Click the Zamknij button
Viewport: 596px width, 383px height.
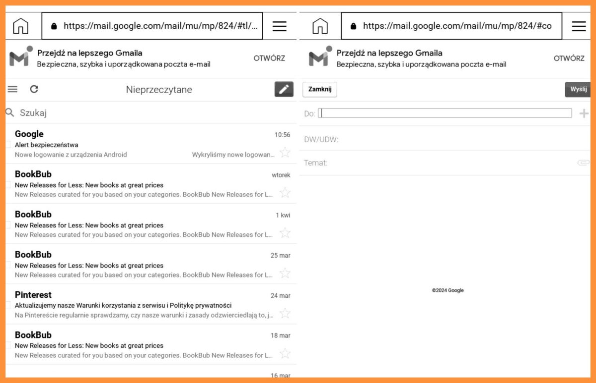(320, 89)
